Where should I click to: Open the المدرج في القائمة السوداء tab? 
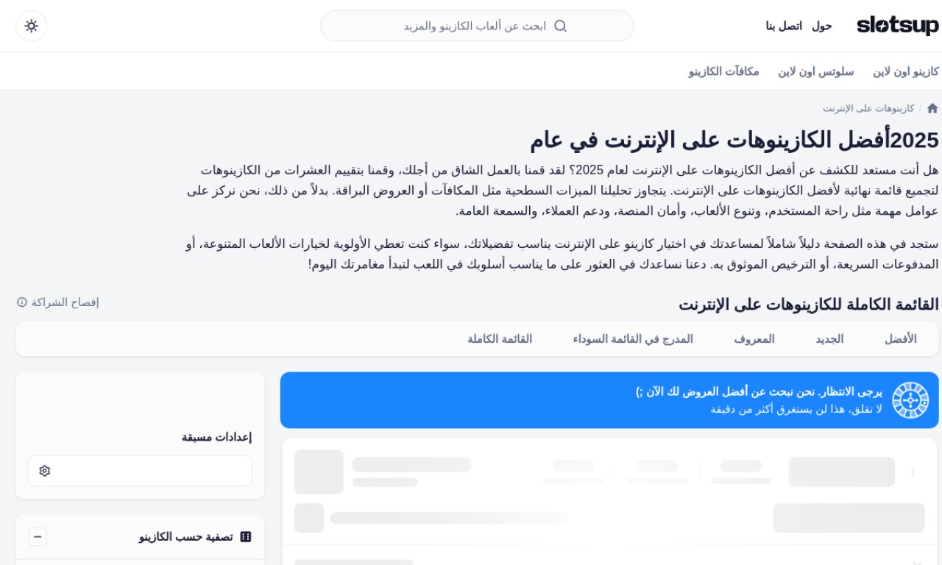(633, 339)
